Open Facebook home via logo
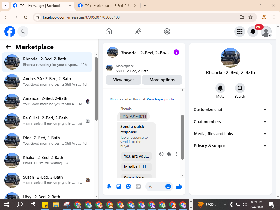The image size is (280, 210). (10, 31)
